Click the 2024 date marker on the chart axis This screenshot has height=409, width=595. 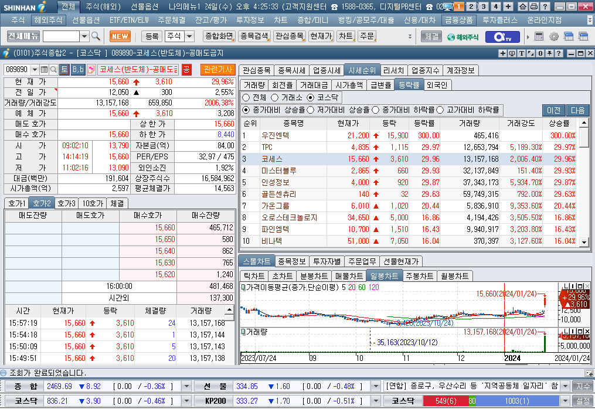[512, 358]
